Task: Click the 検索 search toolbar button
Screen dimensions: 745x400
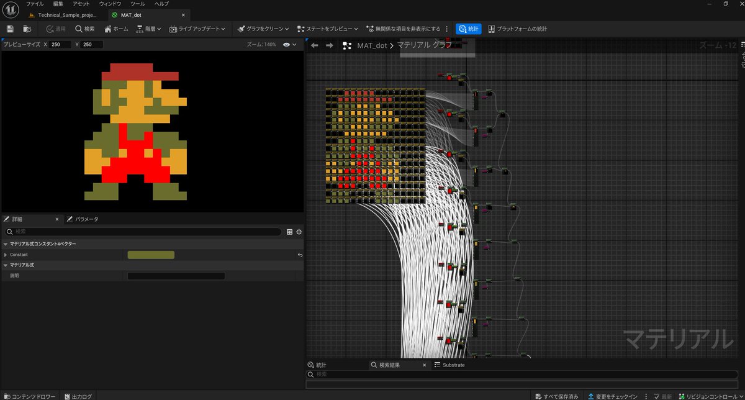Action: point(85,29)
